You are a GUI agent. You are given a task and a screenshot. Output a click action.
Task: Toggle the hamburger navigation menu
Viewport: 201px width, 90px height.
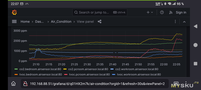14,21
